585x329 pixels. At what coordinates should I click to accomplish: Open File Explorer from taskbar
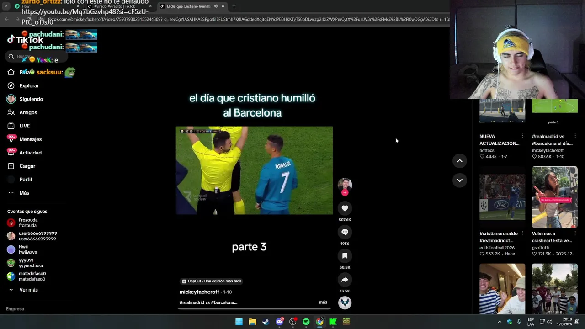pyautogui.click(x=252, y=322)
